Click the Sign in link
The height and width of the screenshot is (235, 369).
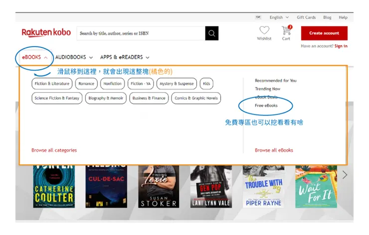tap(341, 46)
